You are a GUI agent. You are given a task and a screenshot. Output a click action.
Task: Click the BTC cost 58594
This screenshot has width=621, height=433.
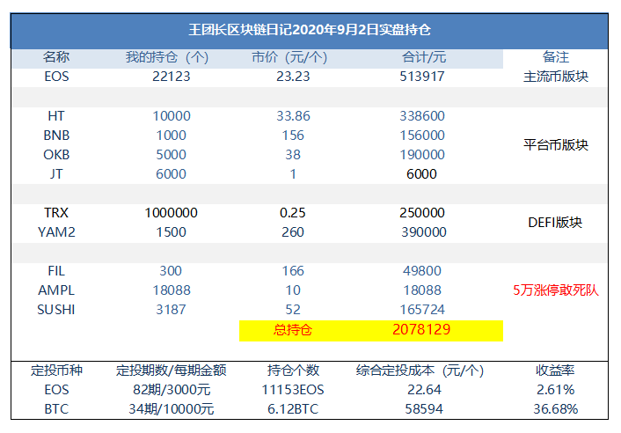click(424, 409)
